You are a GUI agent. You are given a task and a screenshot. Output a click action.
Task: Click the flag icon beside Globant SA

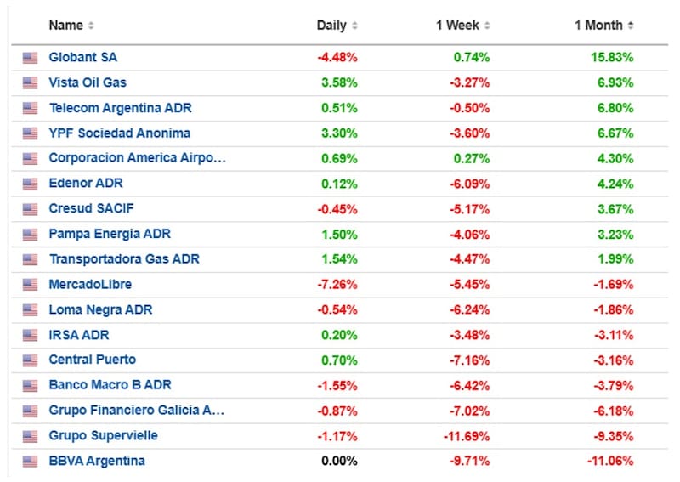pyautogui.click(x=30, y=58)
